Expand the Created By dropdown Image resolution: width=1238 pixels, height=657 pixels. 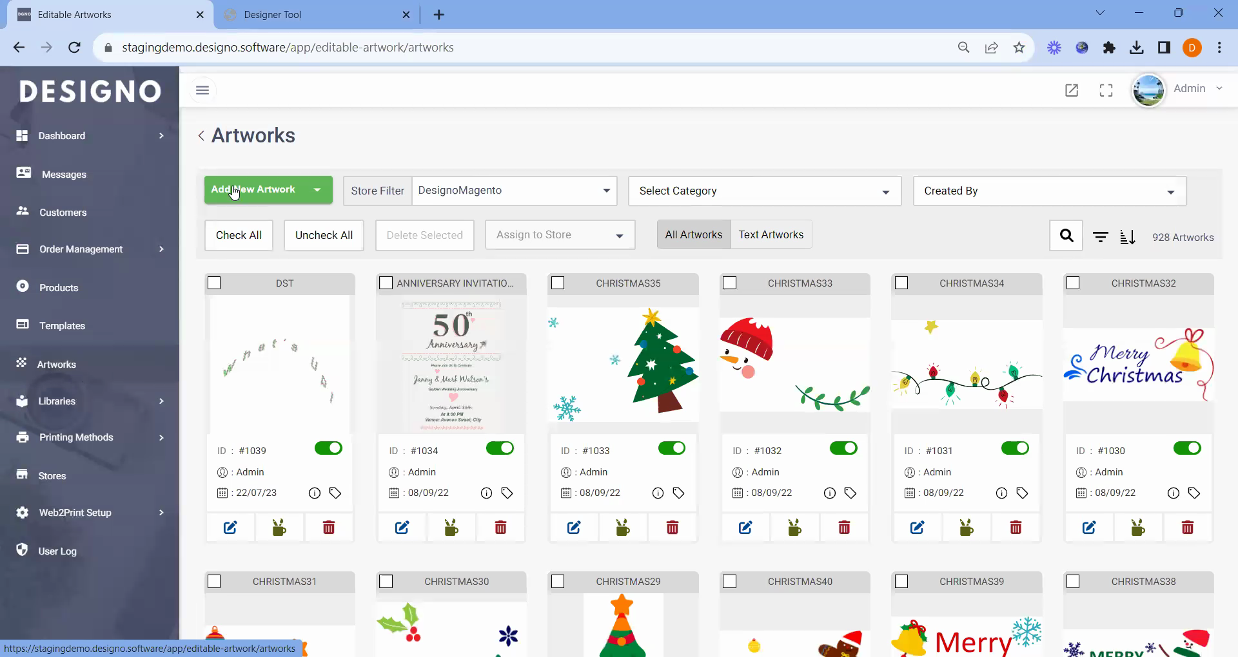coord(1049,191)
